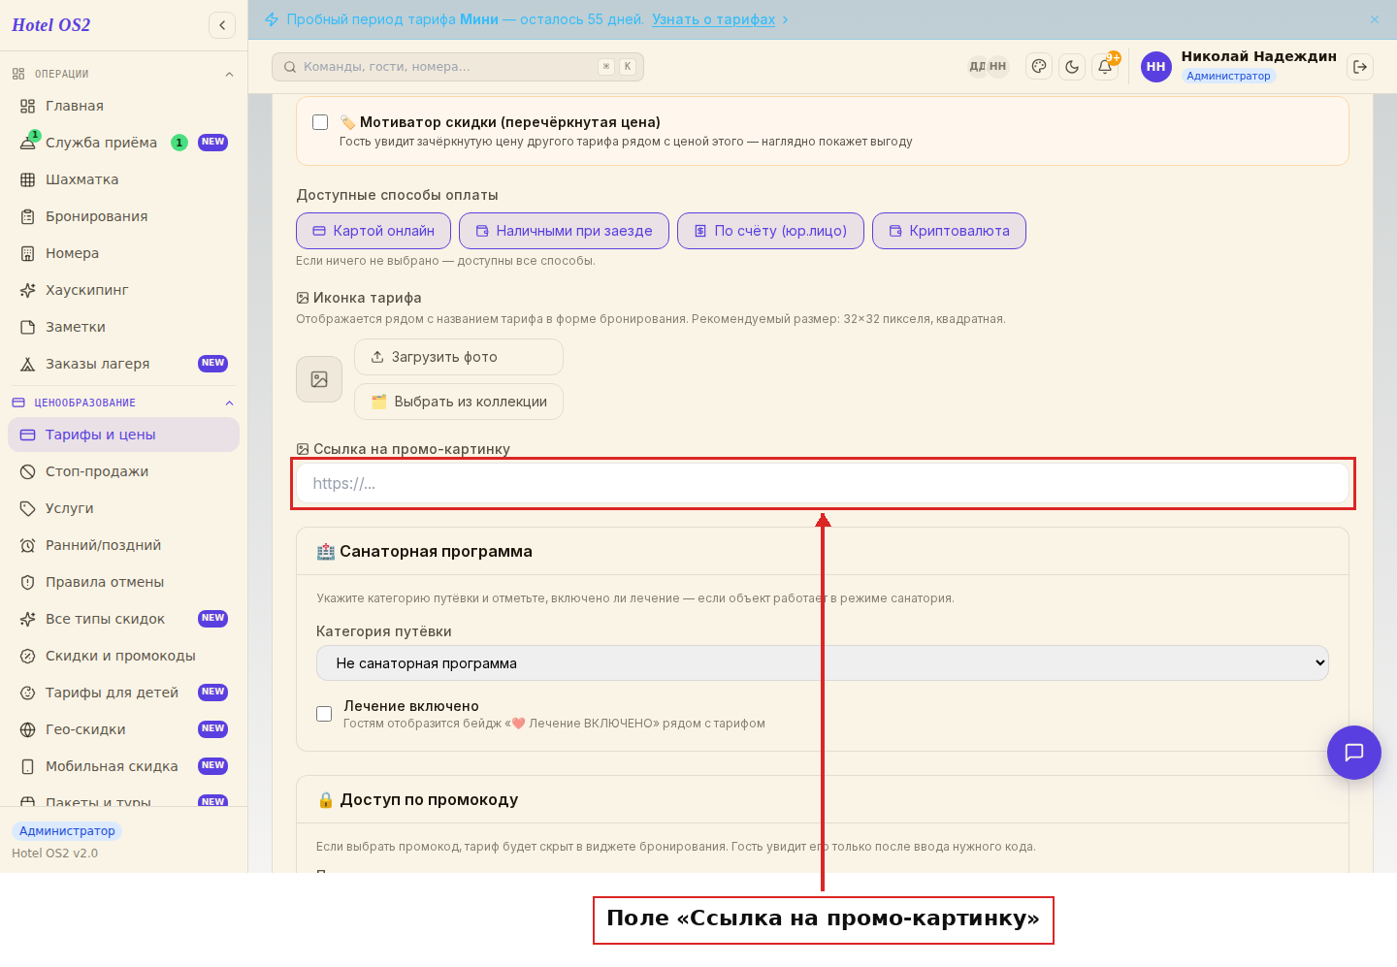Click the NEW badge beside Заказы лагеря
This screenshot has height=967, width=1397.
[212, 364]
